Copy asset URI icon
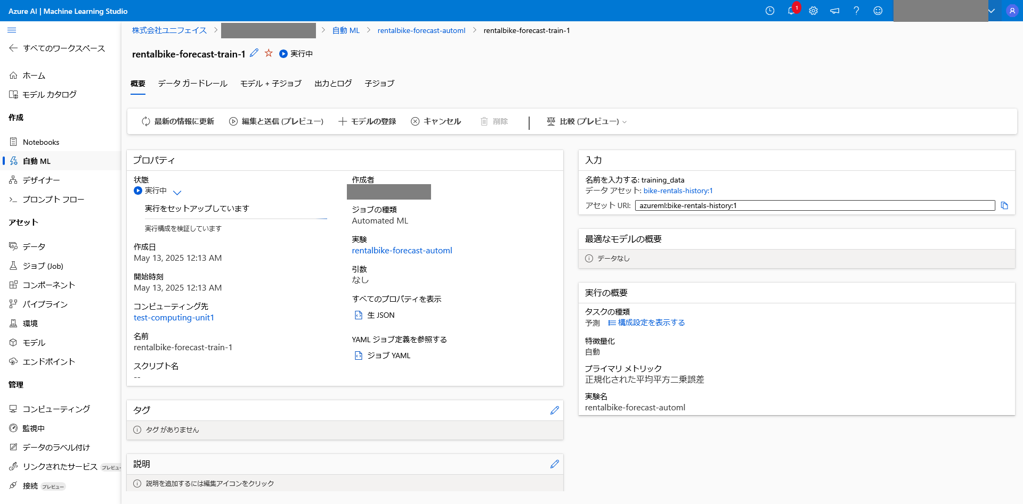Image resolution: width=1023 pixels, height=504 pixels. (x=1004, y=205)
